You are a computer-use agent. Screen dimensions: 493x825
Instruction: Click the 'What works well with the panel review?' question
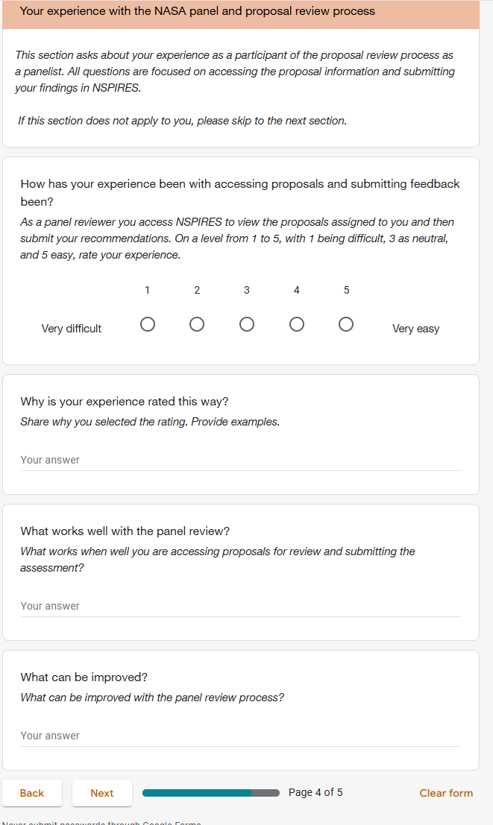click(x=125, y=531)
